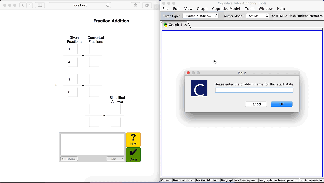Open the fractionAddition status dropdown at bottom
The width and height of the screenshot is (324, 183).
tap(207, 180)
